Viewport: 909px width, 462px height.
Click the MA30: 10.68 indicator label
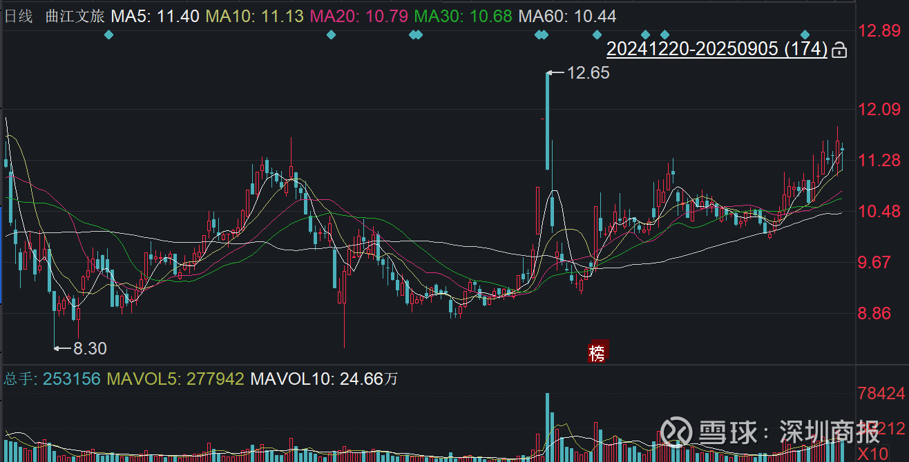point(463,16)
